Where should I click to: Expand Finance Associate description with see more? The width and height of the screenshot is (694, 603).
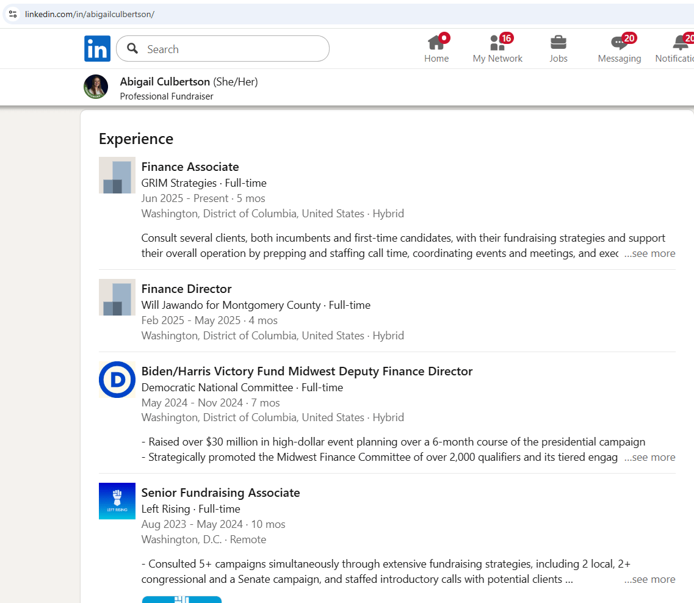(x=649, y=253)
